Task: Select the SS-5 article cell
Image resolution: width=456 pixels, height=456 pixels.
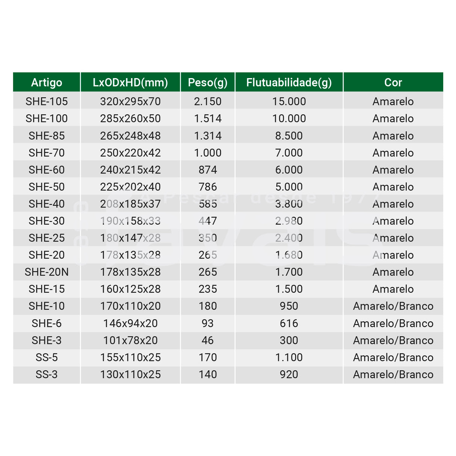Action: point(47,358)
